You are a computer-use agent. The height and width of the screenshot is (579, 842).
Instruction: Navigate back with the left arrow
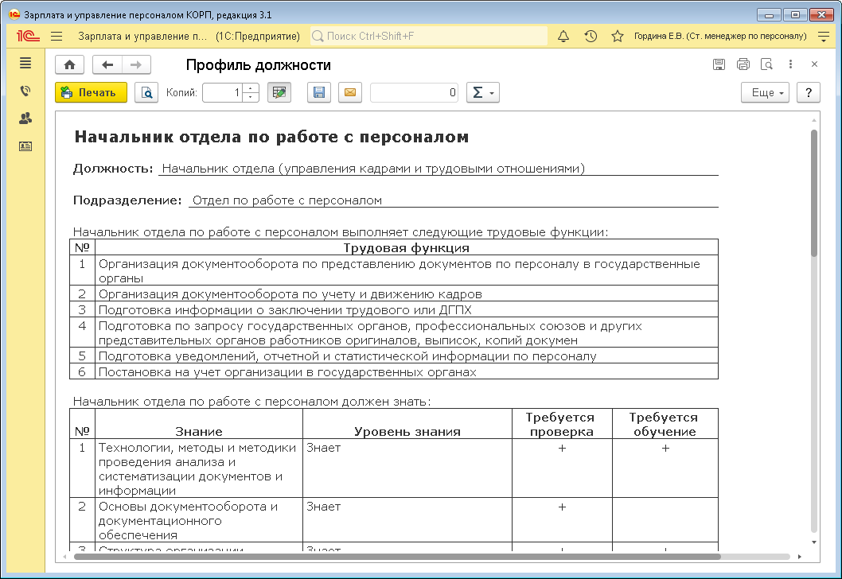coord(107,65)
